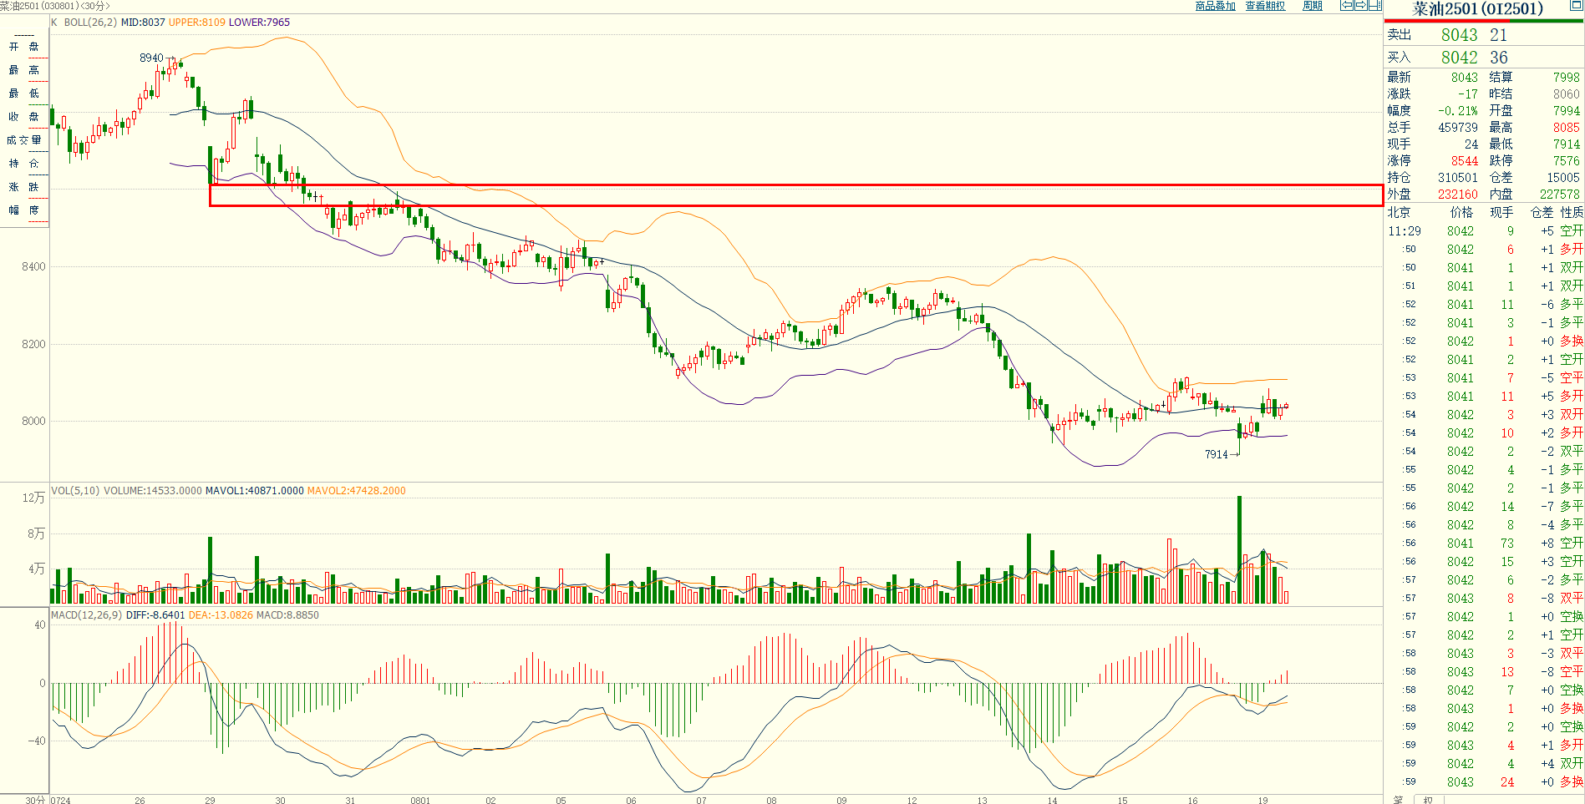Click the 持仓 value 310501
The width and height of the screenshot is (1585, 804).
(x=1458, y=178)
